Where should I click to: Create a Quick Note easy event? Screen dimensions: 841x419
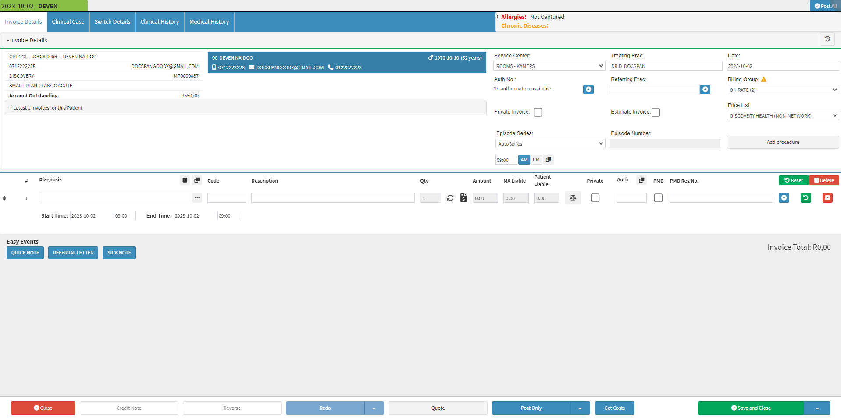(25, 253)
